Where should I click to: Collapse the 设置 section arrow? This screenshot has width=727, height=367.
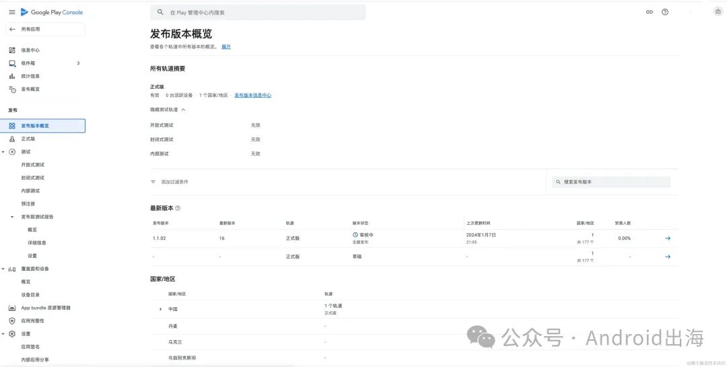[3, 333]
